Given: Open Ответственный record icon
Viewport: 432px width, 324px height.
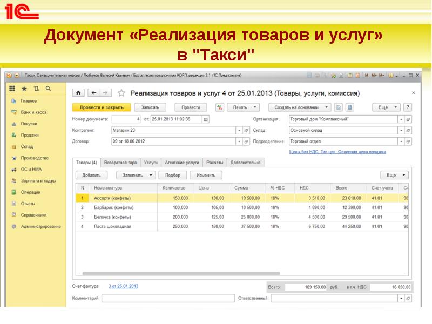Looking at the screenshot, I should pos(408,299).
